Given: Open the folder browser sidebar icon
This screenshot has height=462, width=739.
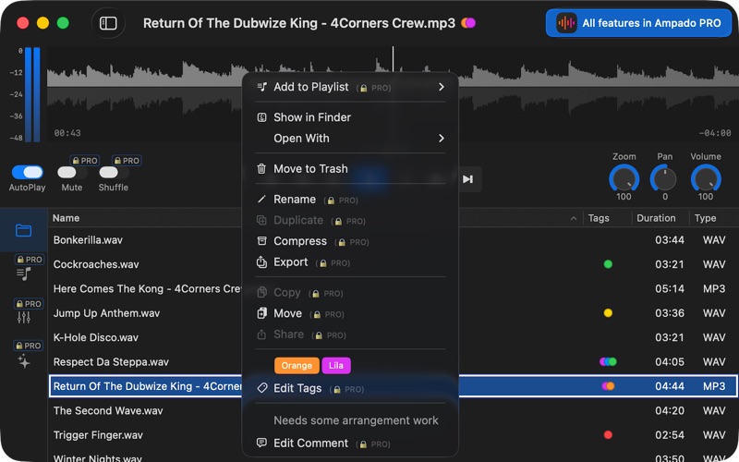Looking at the screenshot, I should [x=24, y=230].
